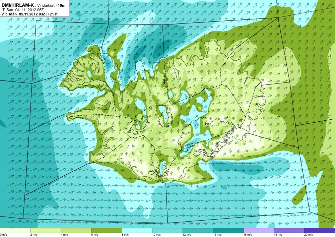Viewport: 335px width, 238px height.
Task: Click the "6 m/s" legend label
Action: pos(95,235)
